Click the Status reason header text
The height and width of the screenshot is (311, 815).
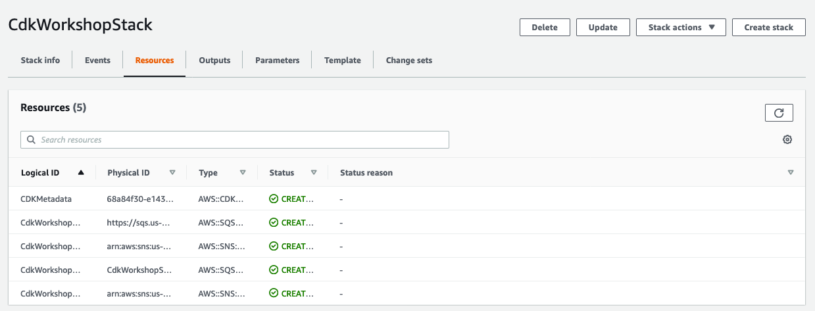tap(366, 173)
